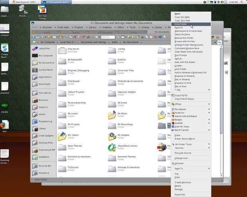Screen dimensions: 247x197
Task: Select the FCWndGrab Screenshots folder
Action: 125,83
